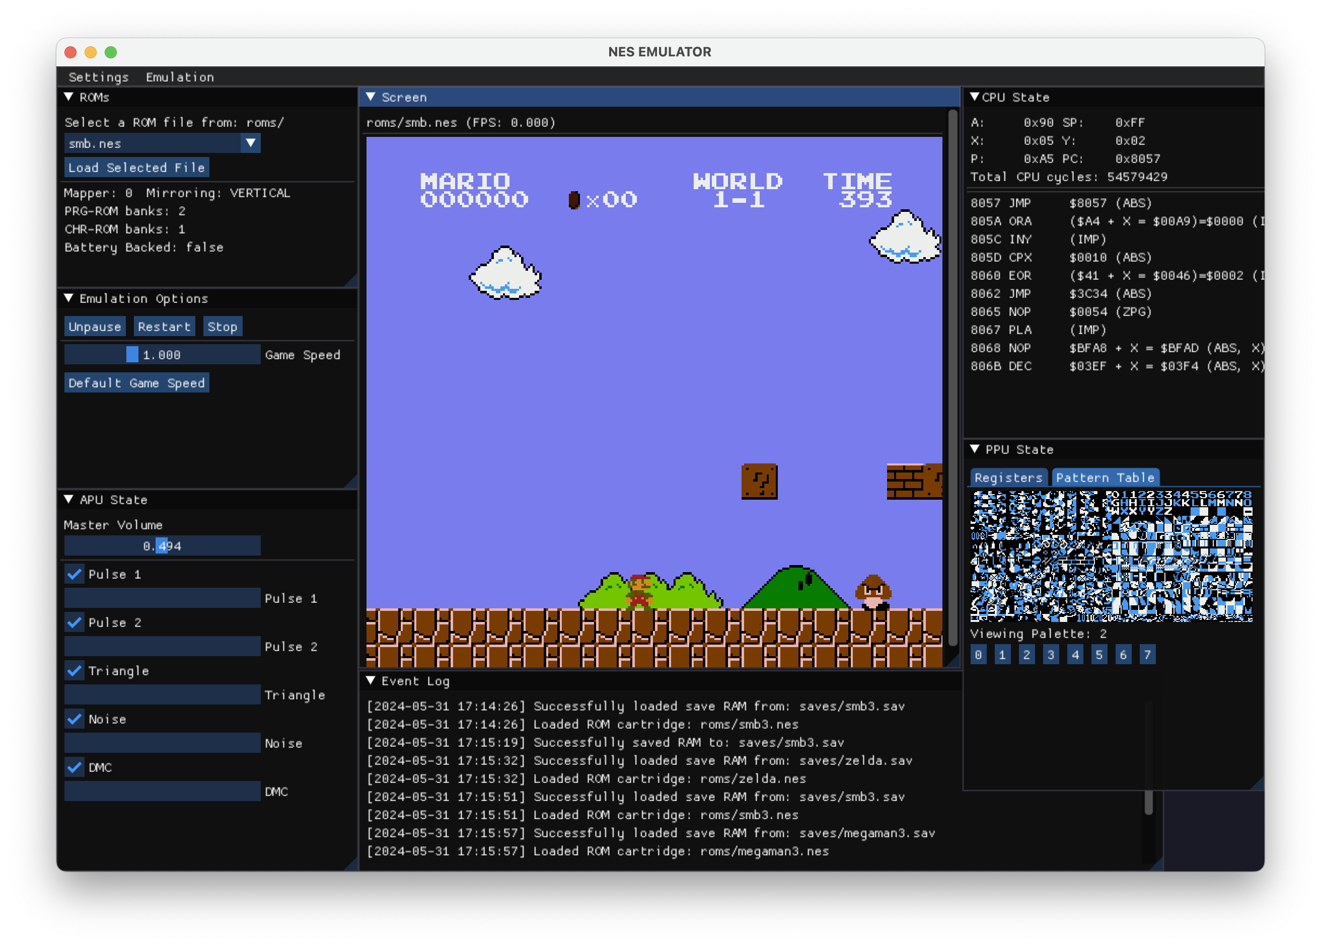The image size is (1321, 946).
Task: Click the PPU State panel resize grip
Action: tap(1258, 783)
